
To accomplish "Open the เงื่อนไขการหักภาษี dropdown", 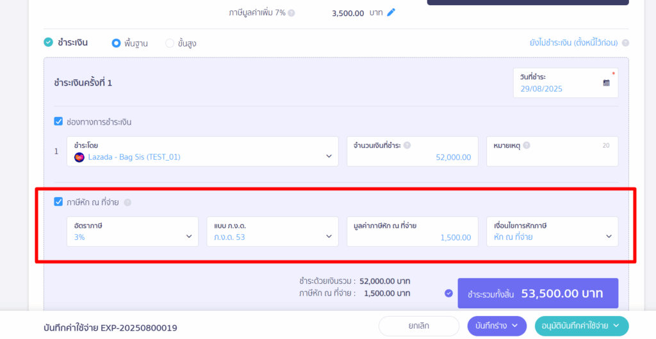I will click(x=552, y=232).
